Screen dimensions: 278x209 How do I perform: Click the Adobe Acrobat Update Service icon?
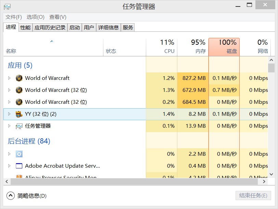19,166
